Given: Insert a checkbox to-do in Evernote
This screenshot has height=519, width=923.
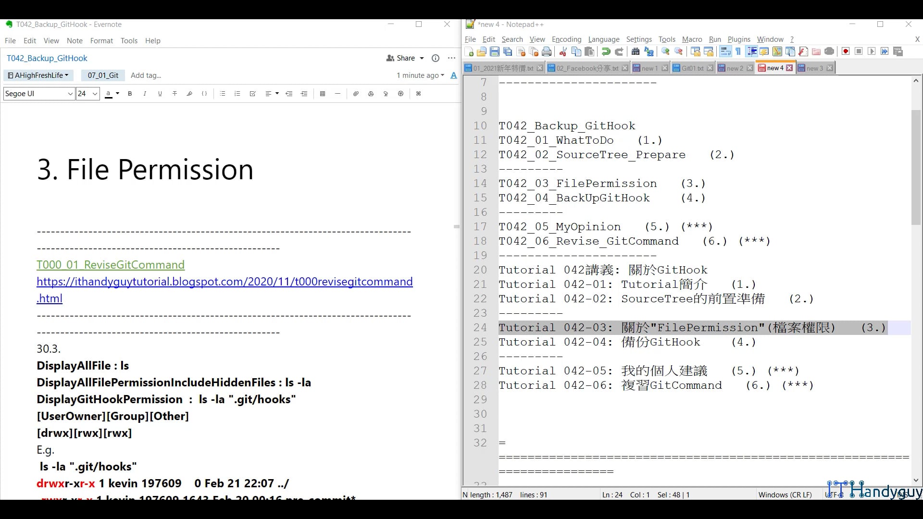Looking at the screenshot, I should click(252, 94).
